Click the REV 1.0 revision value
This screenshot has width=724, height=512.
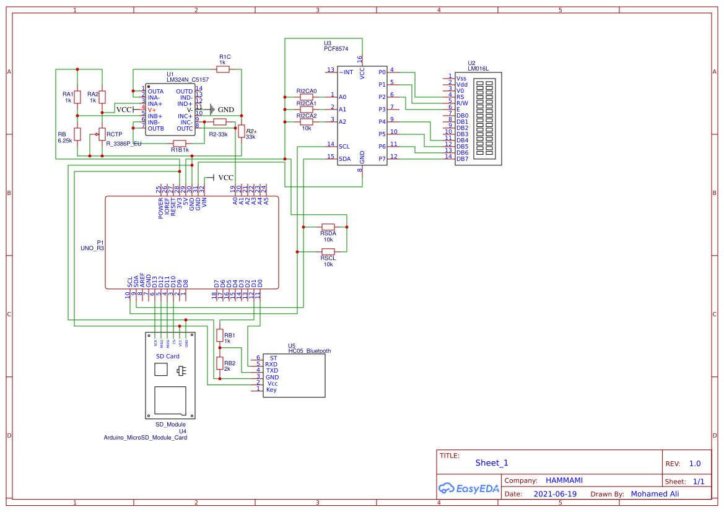pyautogui.click(x=695, y=462)
